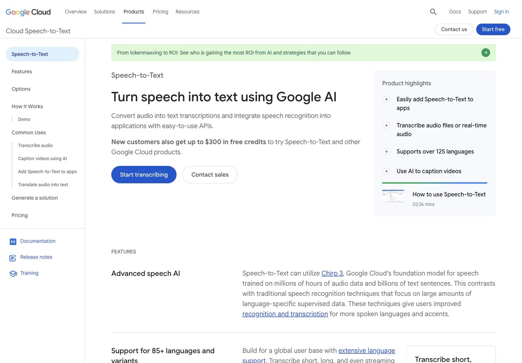This screenshot has height=363, width=522.
Task: Click the Start free button
Action: (x=493, y=29)
